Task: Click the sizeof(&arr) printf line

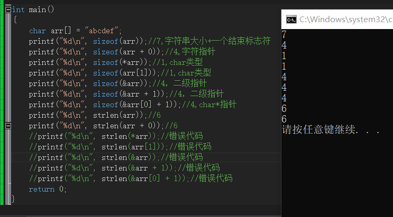Action: pyautogui.click(x=118, y=83)
